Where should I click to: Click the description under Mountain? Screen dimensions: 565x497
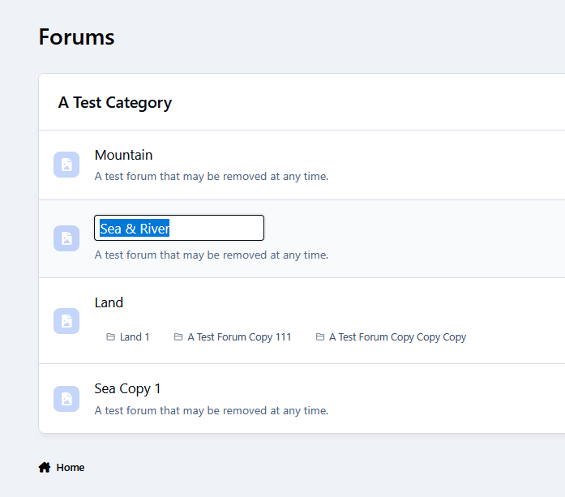211,176
